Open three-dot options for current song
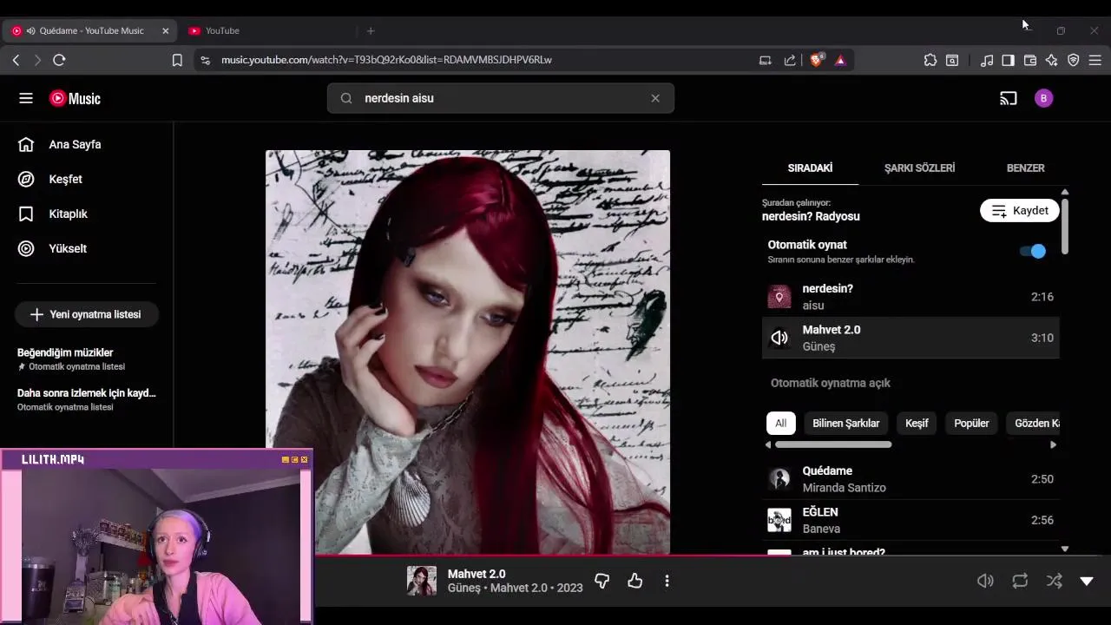The width and height of the screenshot is (1111, 625). 667,581
